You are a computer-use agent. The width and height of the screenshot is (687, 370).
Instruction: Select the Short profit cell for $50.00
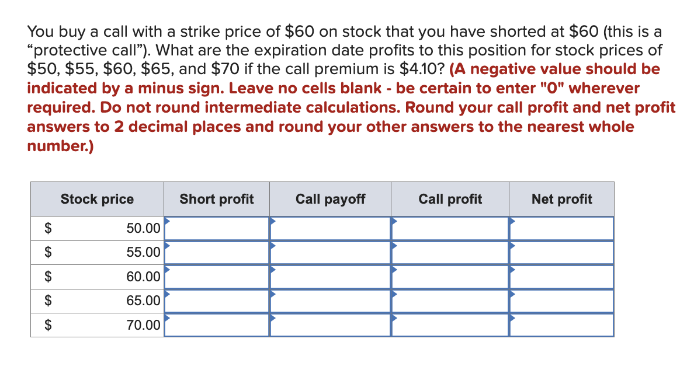(x=217, y=228)
